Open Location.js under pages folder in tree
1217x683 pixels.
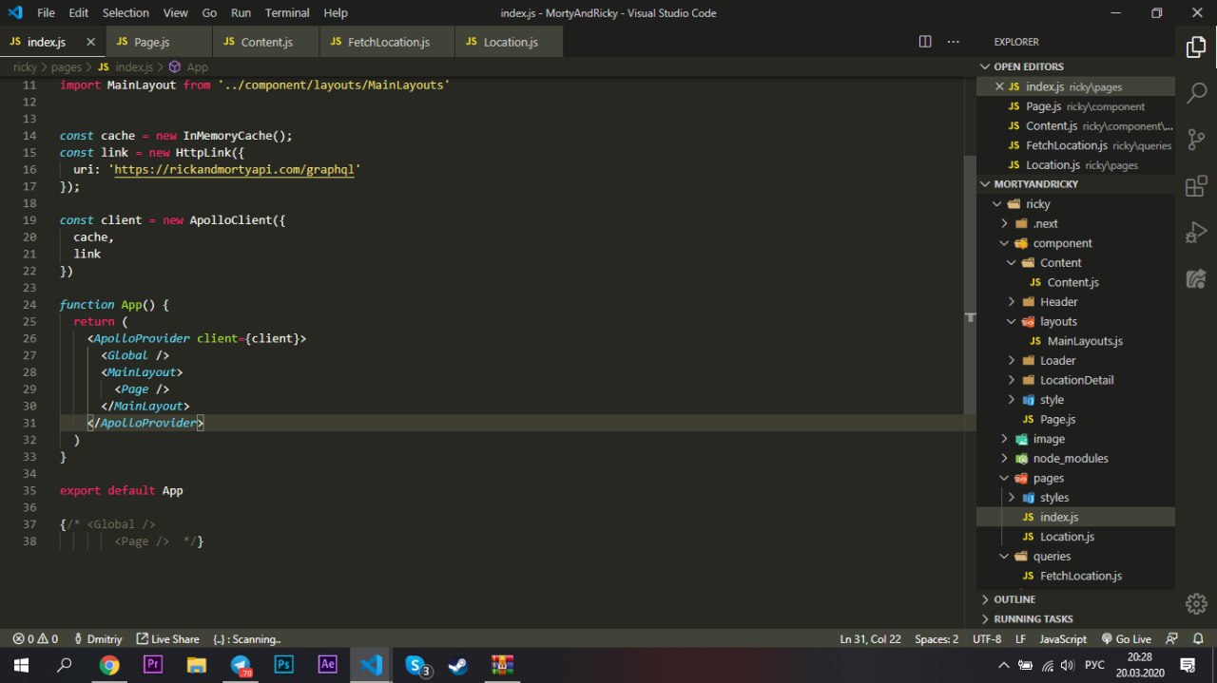click(1075, 537)
